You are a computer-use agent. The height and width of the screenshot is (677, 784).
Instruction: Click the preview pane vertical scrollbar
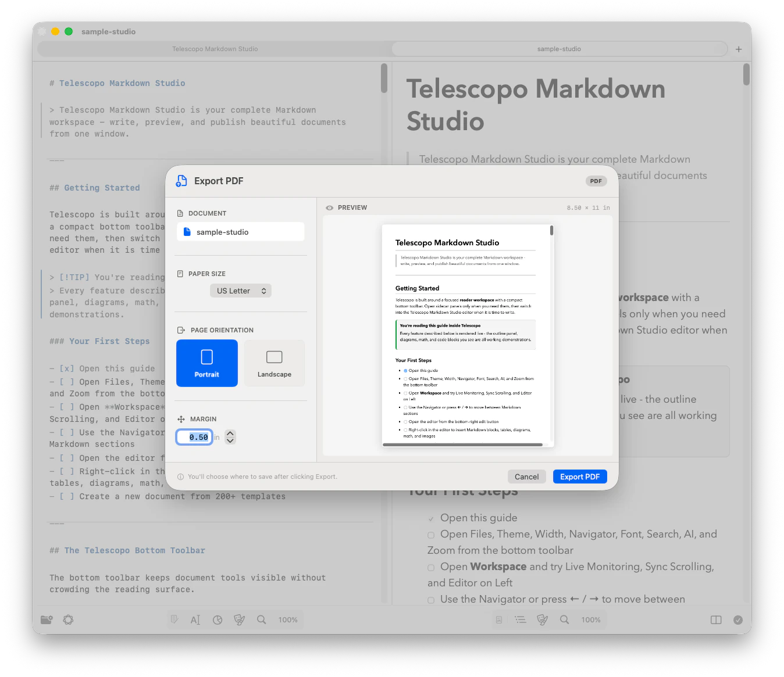click(x=551, y=231)
